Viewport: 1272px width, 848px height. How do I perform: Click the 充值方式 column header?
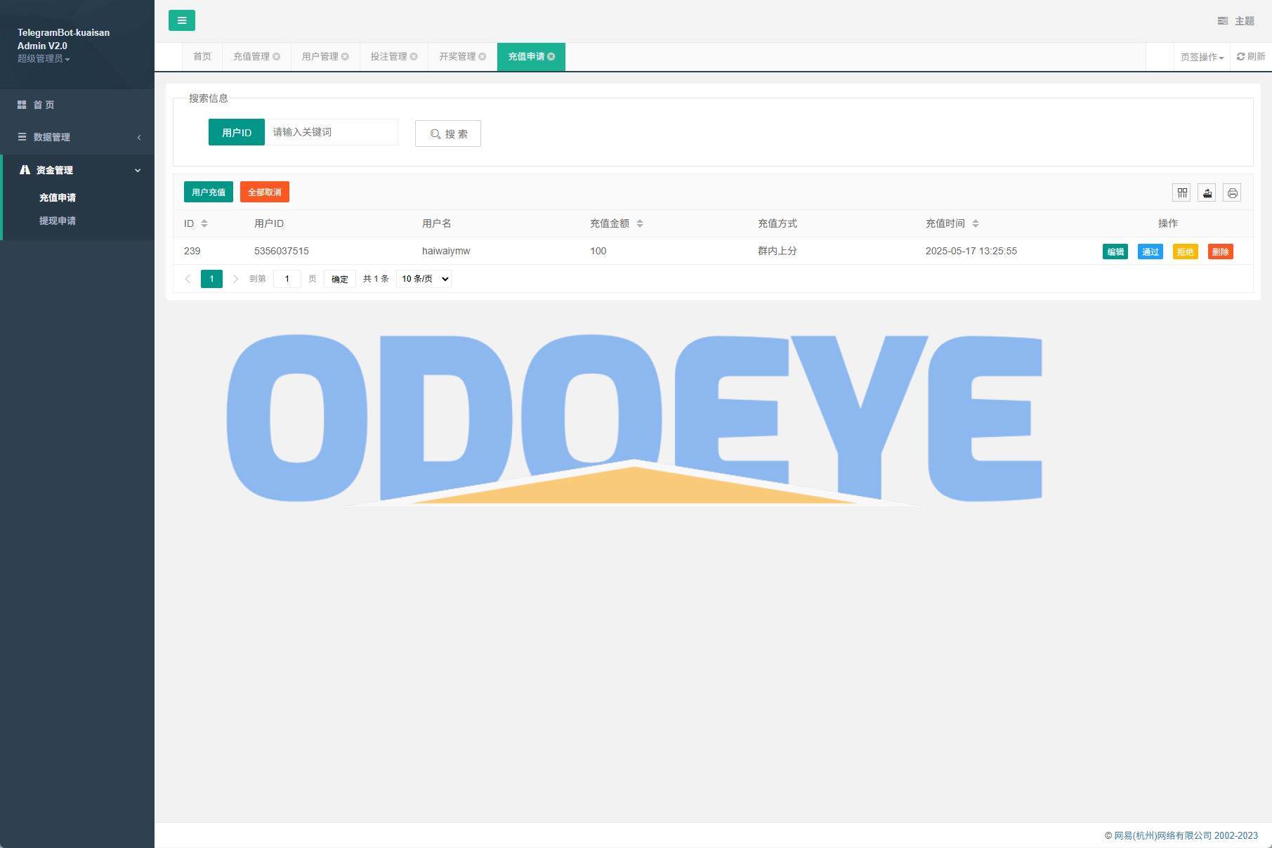(x=778, y=223)
